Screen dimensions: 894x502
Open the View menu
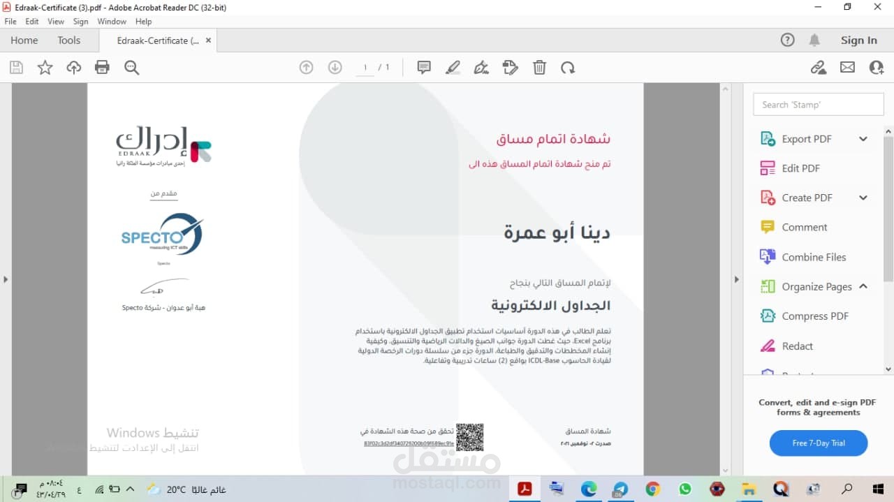[56, 22]
